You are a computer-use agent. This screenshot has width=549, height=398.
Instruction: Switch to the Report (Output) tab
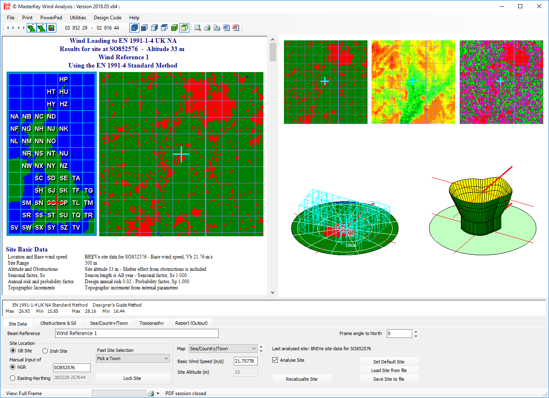191,323
